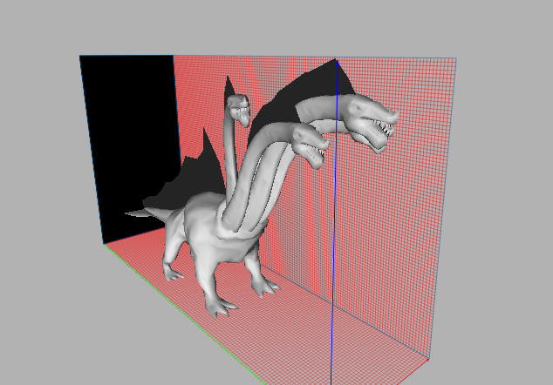The image size is (553, 385).
Task: Click the hydra's small upright rear head
Action: (239, 110)
